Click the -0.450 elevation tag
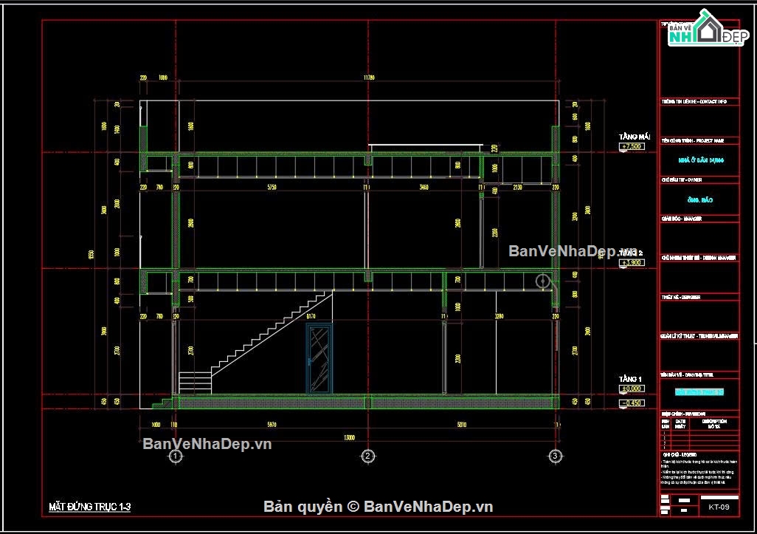The width and height of the screenshot is (757, 534). point(632,403)
